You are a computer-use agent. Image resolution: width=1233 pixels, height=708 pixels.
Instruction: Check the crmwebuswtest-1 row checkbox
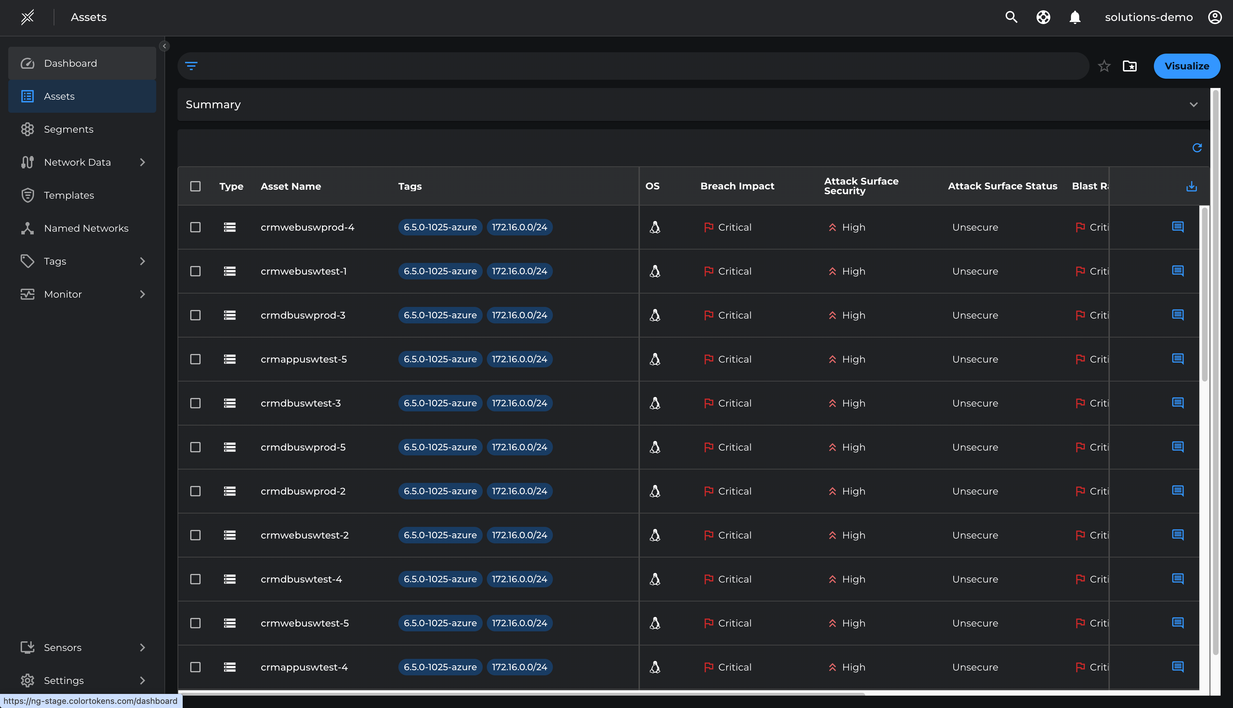coord(195,271)
